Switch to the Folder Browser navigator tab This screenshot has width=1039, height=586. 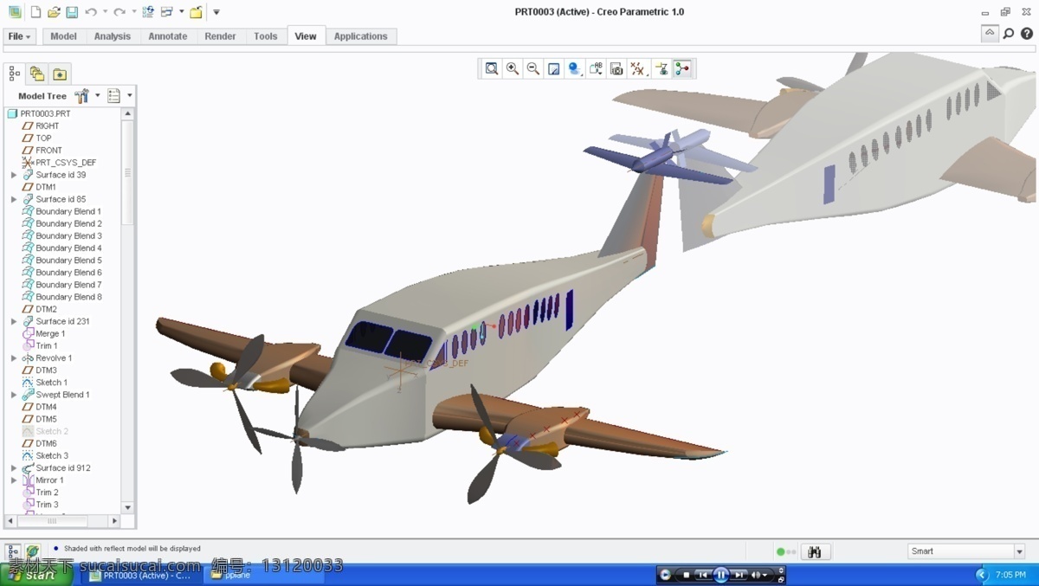pyautogui.click(x=37, y=74)
